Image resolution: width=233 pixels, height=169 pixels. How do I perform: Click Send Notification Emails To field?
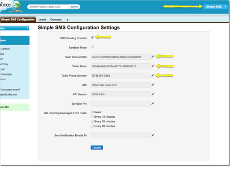(x=121, y=135)
